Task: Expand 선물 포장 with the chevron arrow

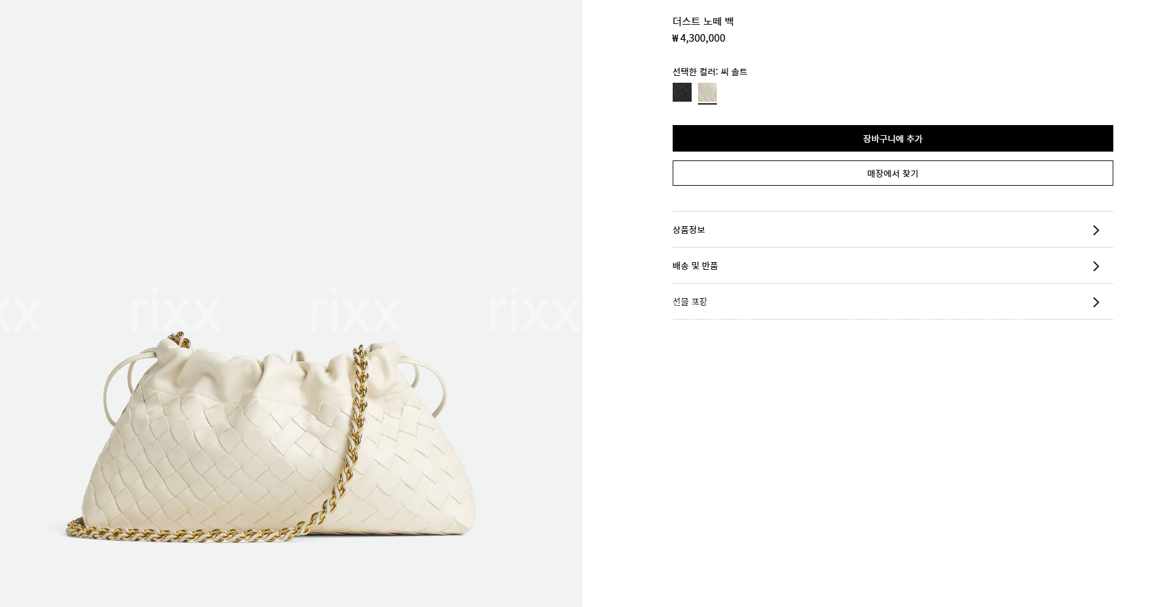Action: pyautogui.click(x=1096, y=302)
